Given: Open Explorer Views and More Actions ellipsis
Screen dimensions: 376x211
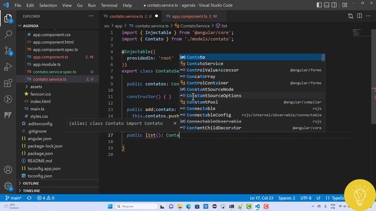Looking at the screenshot, I should (x=91, y=16).
